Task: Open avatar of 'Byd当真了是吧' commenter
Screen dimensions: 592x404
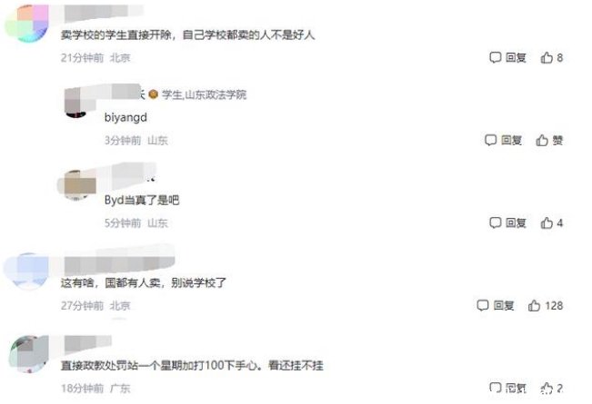Action: coord(76,185)
